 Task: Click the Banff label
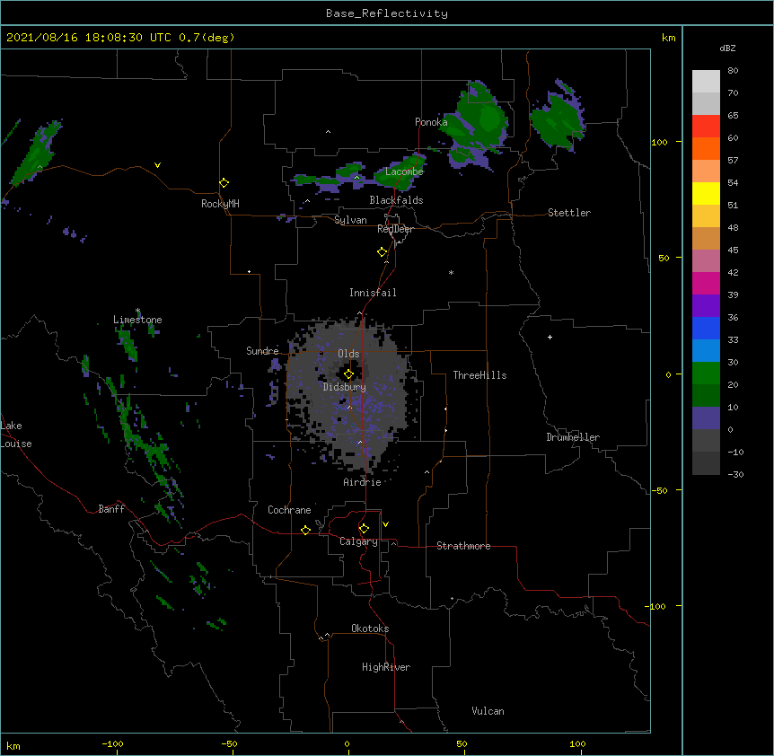coord(111,509)
